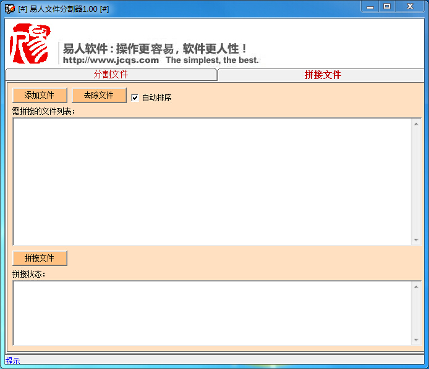Select the 拼接文件 tab
Viewport: 429px width, 369px height.
pyautogui.click(x=322, y=75)
